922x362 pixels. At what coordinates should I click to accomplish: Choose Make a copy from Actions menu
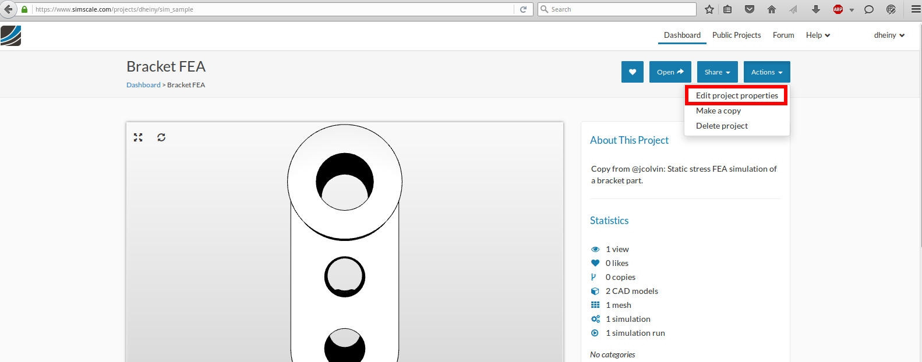click(718, 111)
